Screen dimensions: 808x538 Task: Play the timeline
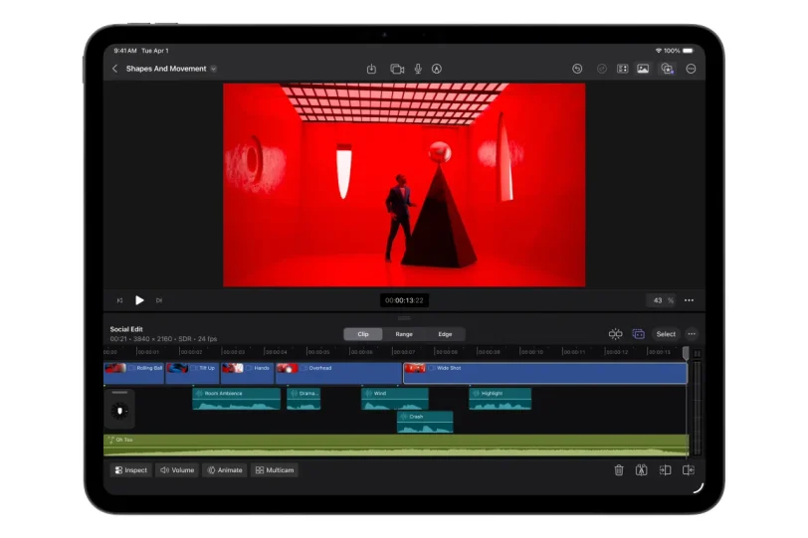[139, 300]
